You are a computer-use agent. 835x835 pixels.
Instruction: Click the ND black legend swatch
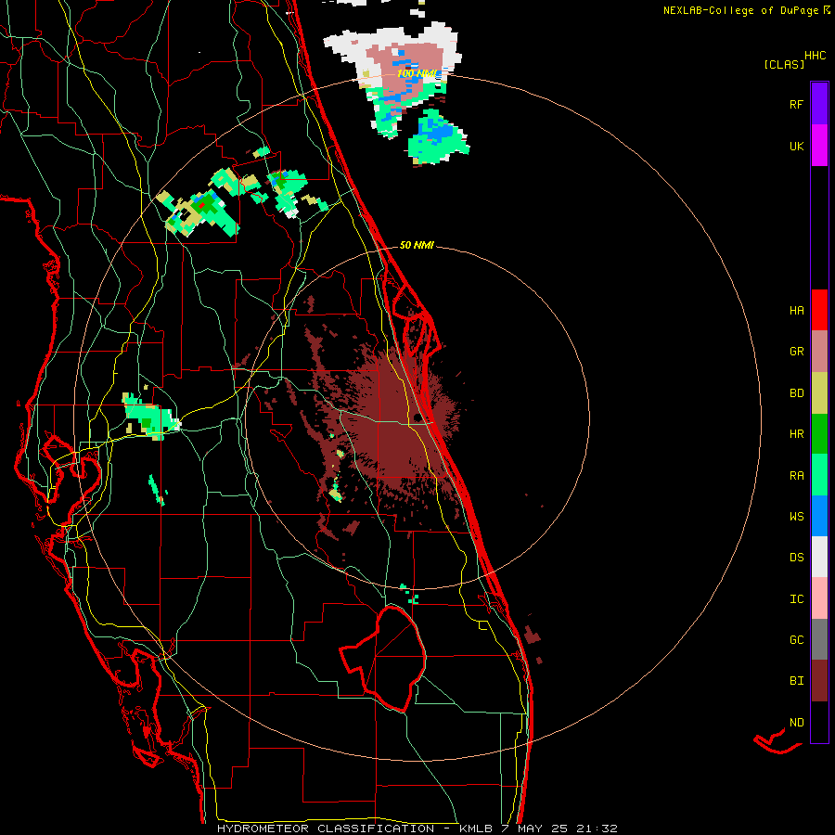[x=819, y=722]
